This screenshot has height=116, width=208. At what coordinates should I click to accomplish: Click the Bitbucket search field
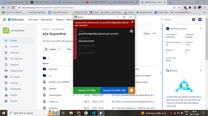pyautogui.click(x=175, y=19)
